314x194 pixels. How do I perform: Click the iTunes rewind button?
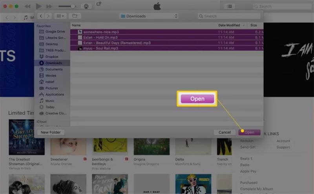tap(27, 6)
